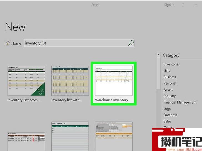Click the 'Inventory list with...' caption
Viewport: 202px width, 151px height.
click(x=67, y=100)
